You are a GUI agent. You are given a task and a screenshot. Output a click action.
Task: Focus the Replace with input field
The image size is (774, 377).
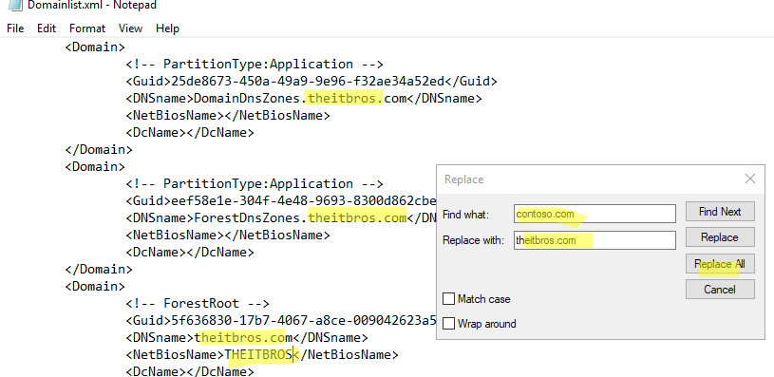point(595,240)
